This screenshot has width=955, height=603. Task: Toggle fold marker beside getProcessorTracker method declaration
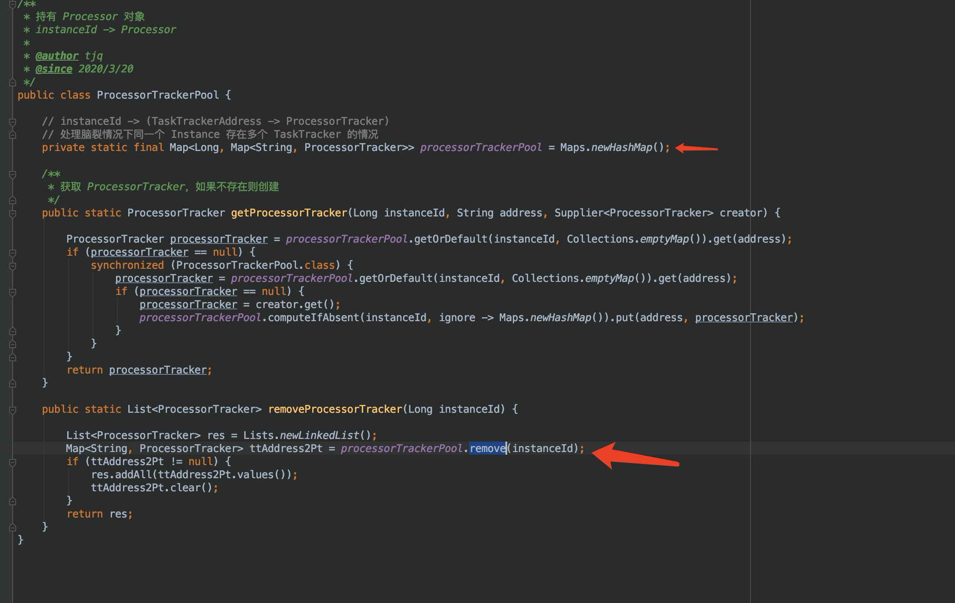pos(13,214)
